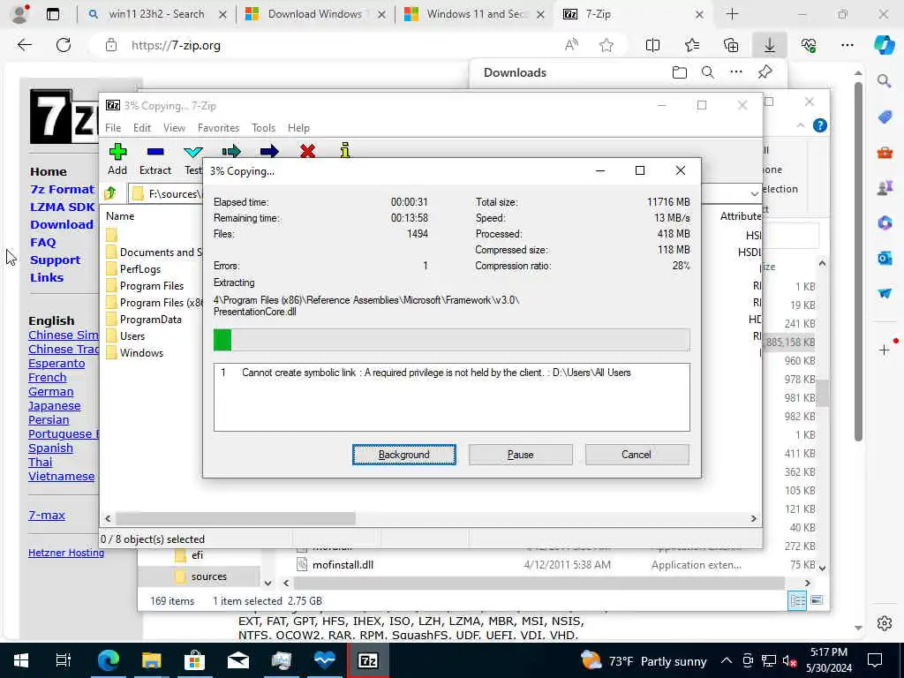
Task: Open Edge split screen icon
Action: tap(652, 45)
